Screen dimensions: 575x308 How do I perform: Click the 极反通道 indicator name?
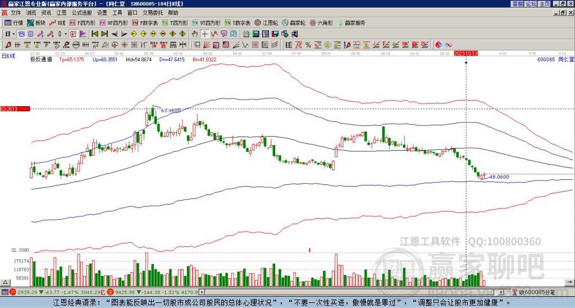40,60
